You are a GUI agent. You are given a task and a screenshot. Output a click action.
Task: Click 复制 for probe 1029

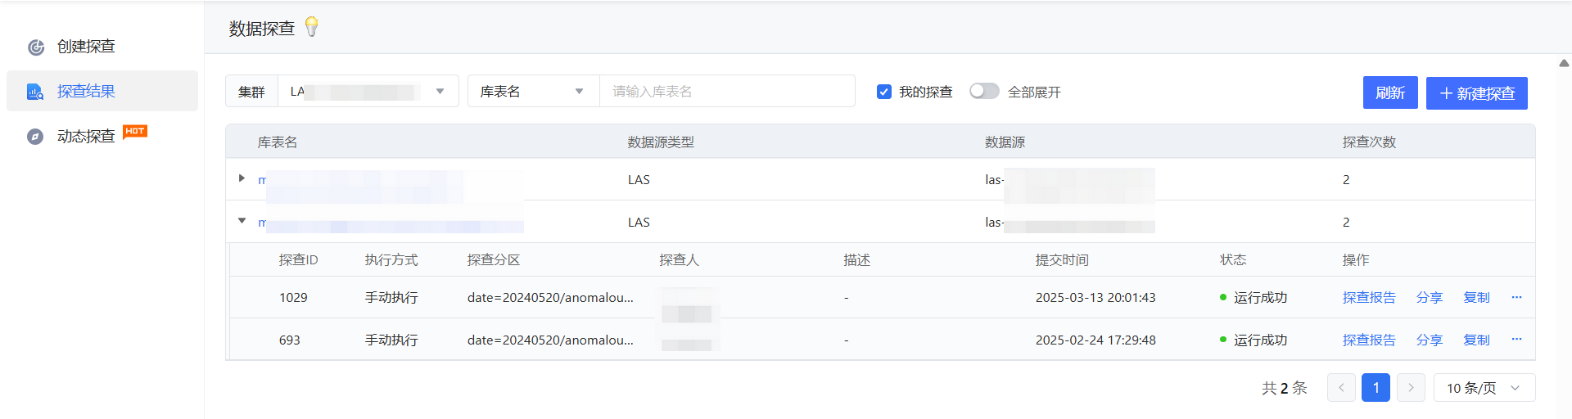coord(1476,297)
